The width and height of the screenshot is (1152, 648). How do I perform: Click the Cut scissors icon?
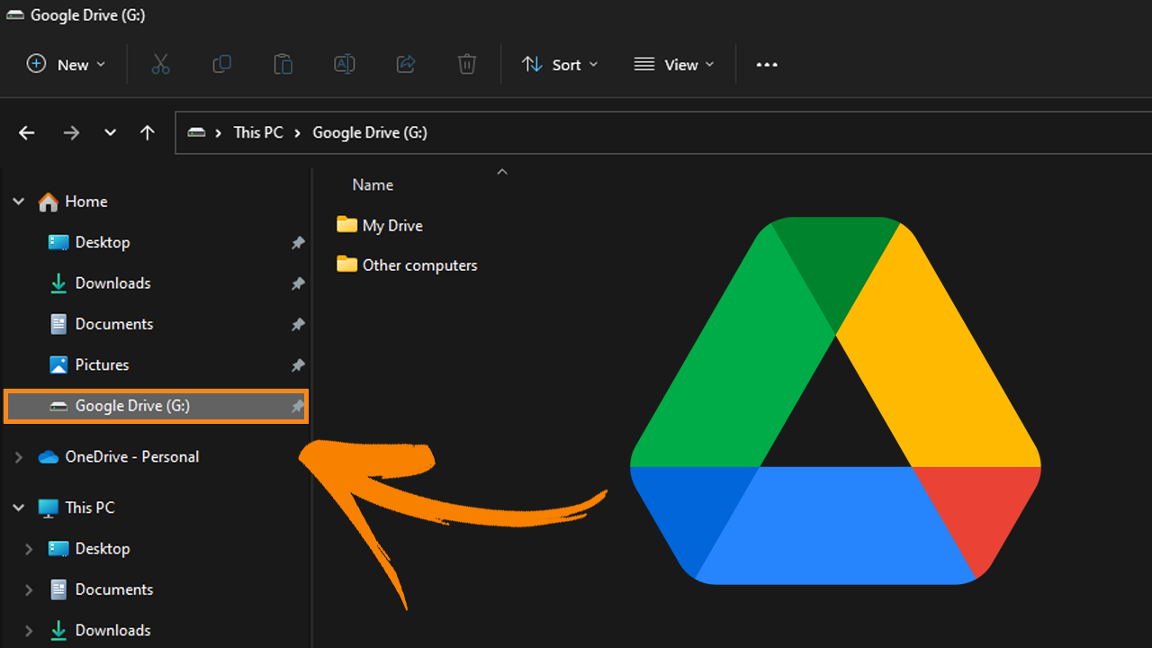point(160,64)
